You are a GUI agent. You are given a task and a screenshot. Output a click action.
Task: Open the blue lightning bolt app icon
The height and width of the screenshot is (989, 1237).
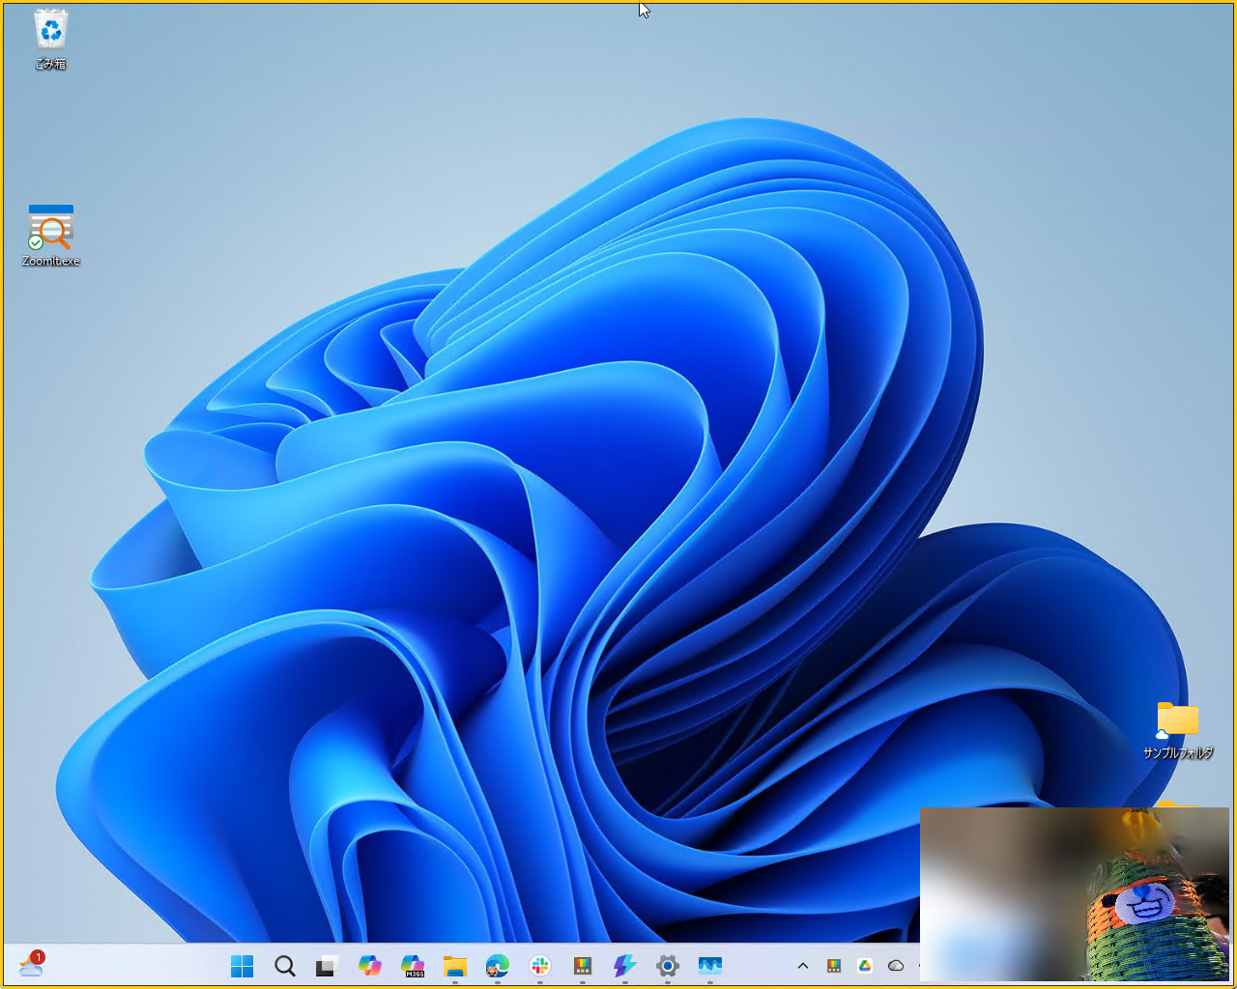pos(625,966)
